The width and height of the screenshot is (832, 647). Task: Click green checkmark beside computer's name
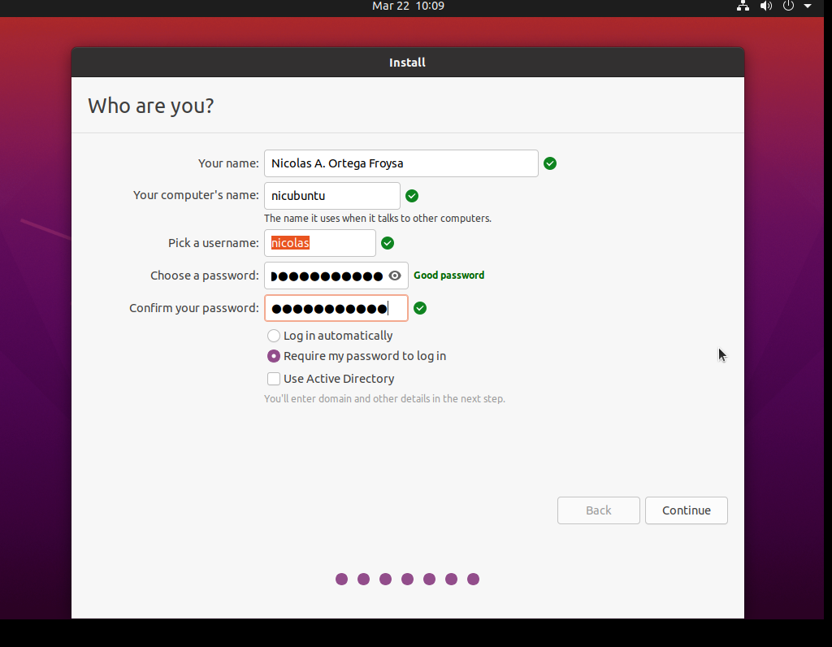click(x=412, y=196)
